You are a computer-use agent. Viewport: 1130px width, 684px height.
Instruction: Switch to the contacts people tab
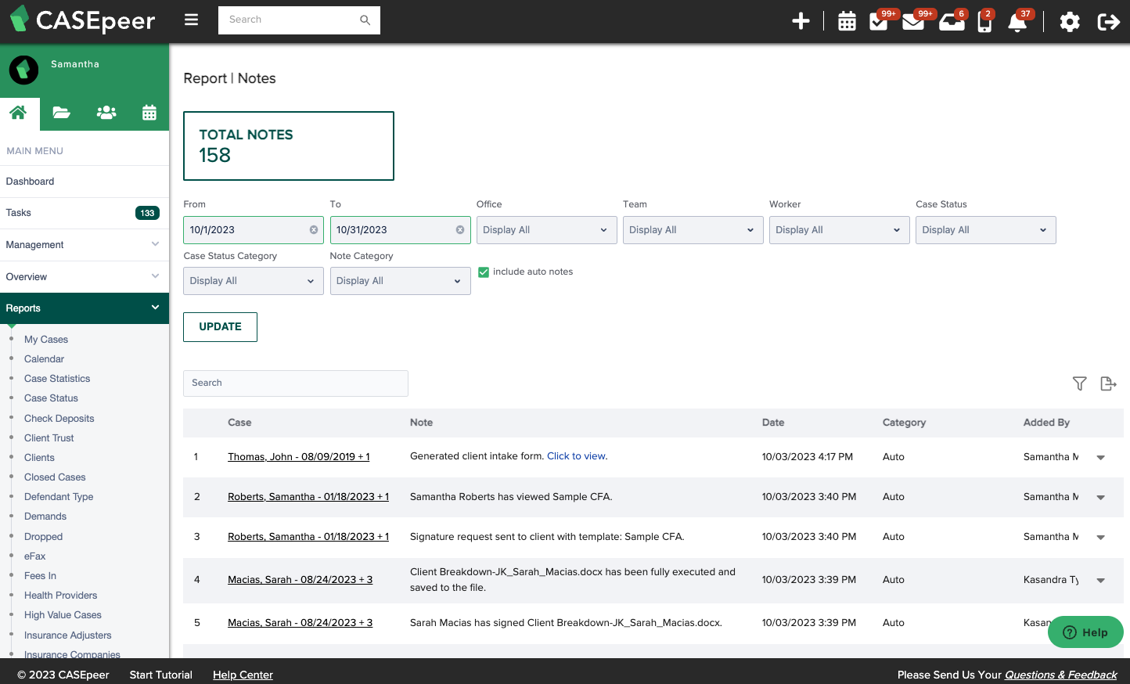(106, 113)
